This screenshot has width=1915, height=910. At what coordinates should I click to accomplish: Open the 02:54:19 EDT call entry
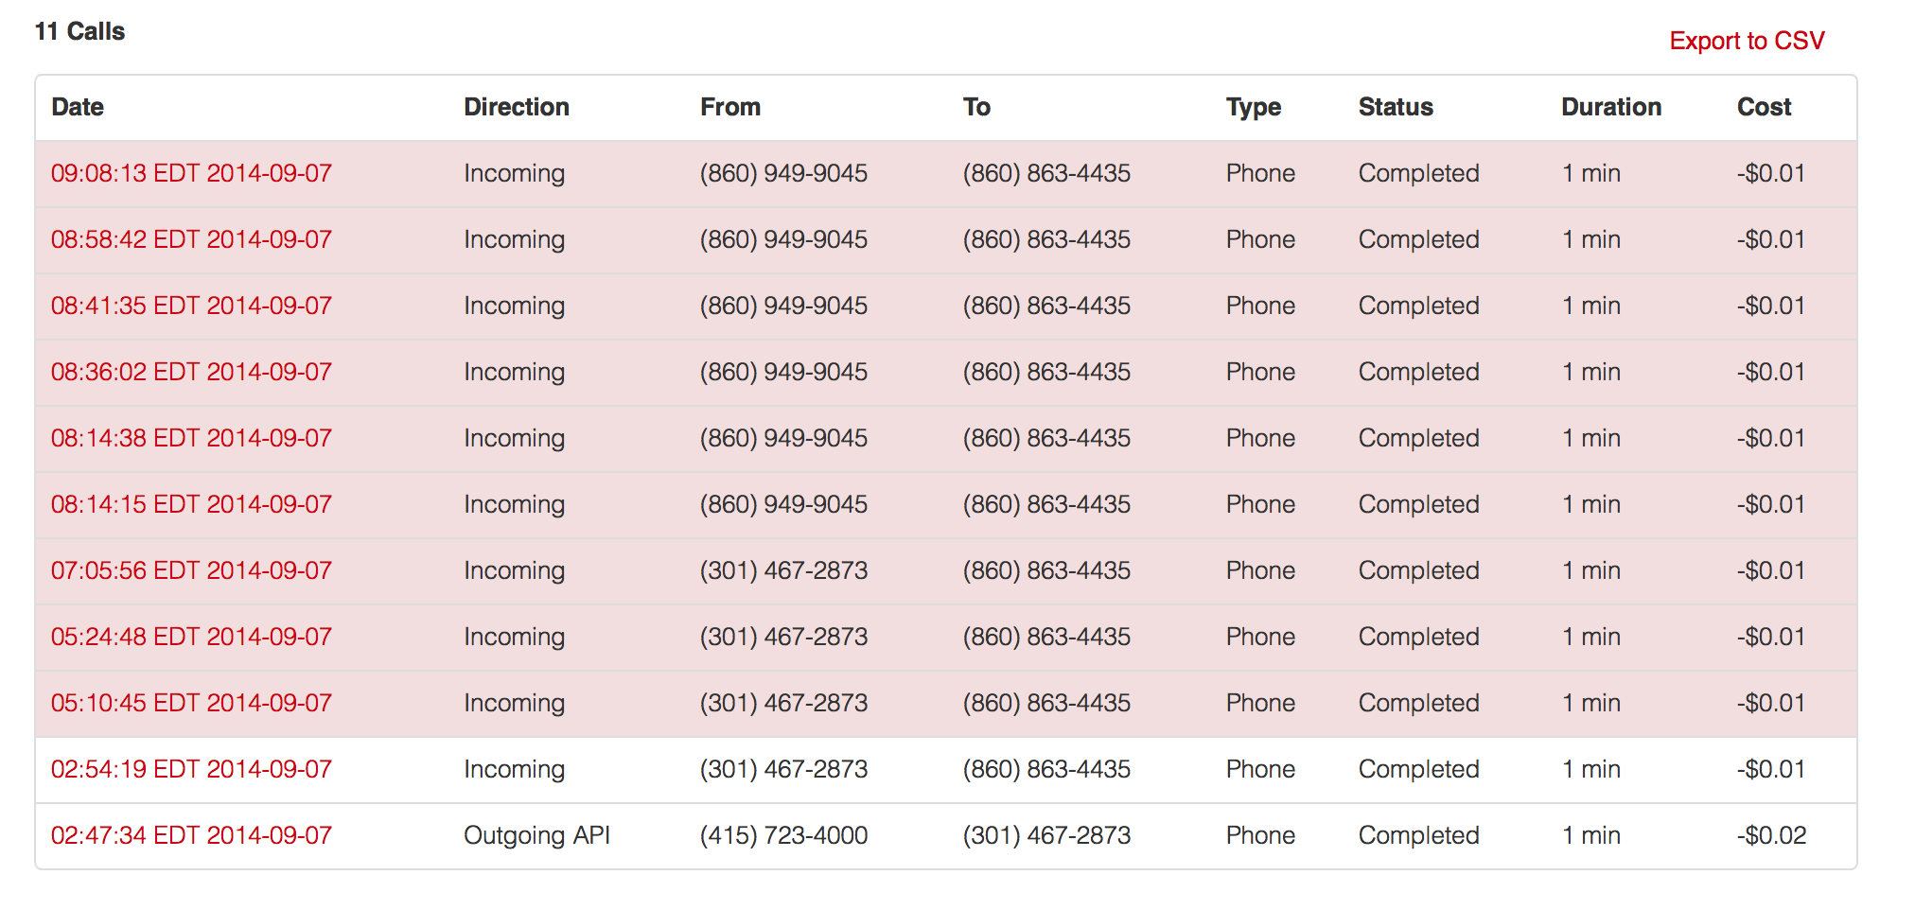point(191,769)
